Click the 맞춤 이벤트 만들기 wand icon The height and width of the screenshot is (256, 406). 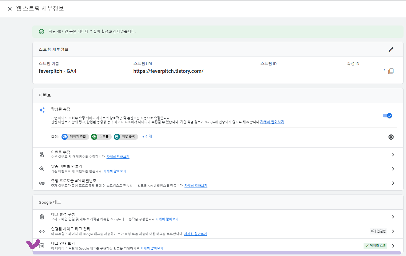pos(42,168)
